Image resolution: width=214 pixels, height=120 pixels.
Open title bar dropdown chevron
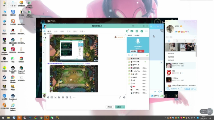click(x=137, y=26)
